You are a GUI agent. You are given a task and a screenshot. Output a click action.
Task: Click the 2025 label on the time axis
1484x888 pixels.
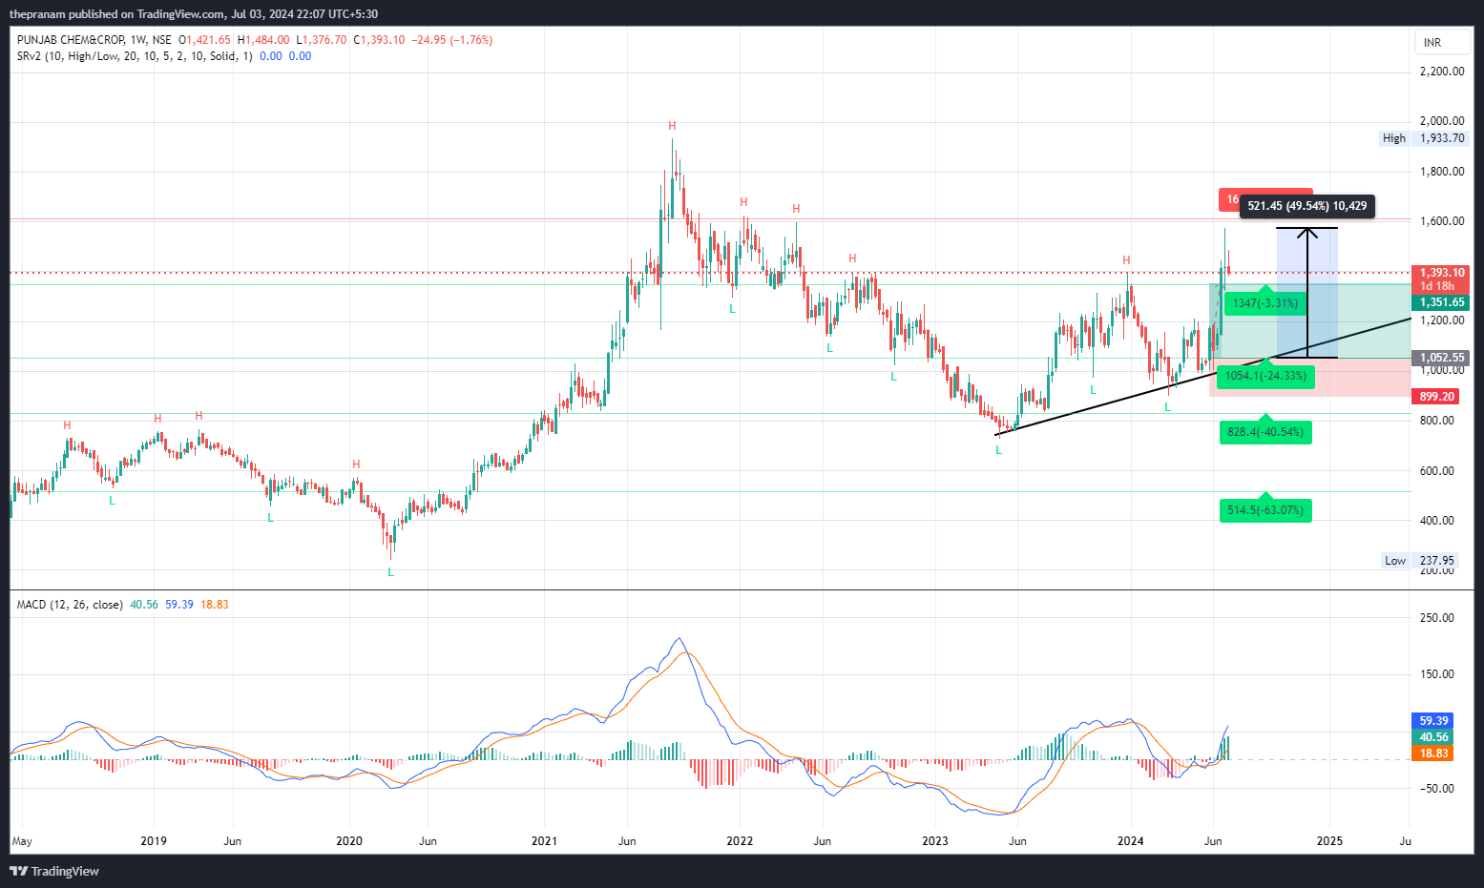tap(1329, 841)
